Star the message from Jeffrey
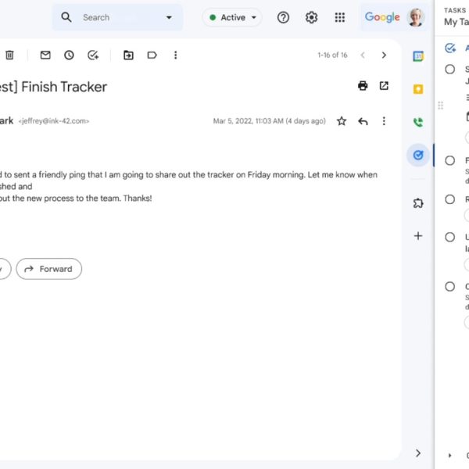 pos(342,121)
